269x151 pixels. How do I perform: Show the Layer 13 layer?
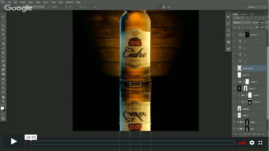(x=234, y=75)
